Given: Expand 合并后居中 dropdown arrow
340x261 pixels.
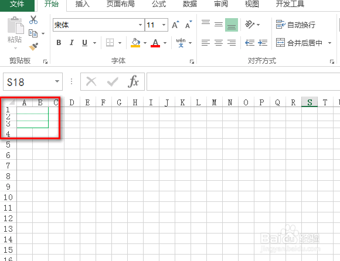Looking at the screenshot, I should point(329,43).
